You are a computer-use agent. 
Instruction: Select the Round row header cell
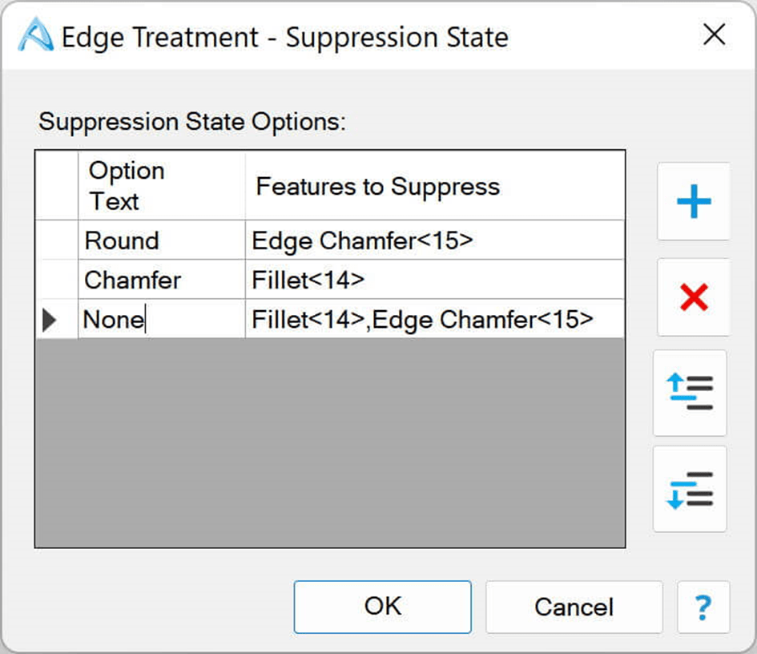57,240
